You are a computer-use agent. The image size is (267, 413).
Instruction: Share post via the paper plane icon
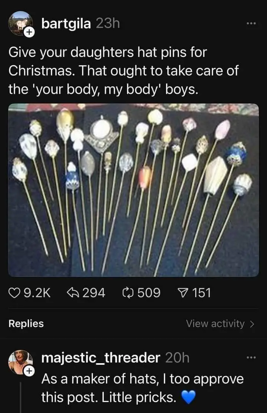pos(184,293)
